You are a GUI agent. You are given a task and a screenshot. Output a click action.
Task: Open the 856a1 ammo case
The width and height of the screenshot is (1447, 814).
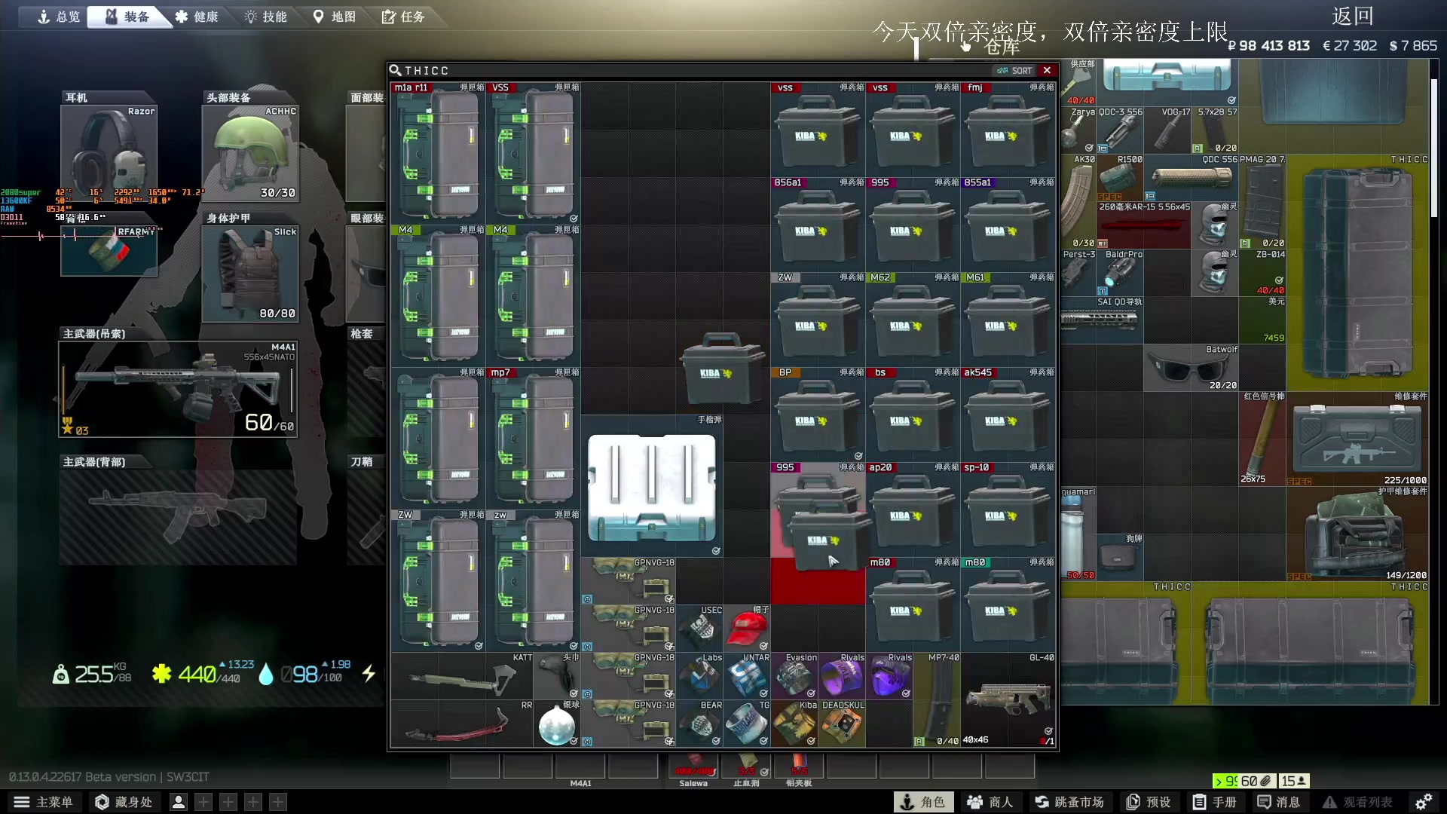(x=818, y=225)
